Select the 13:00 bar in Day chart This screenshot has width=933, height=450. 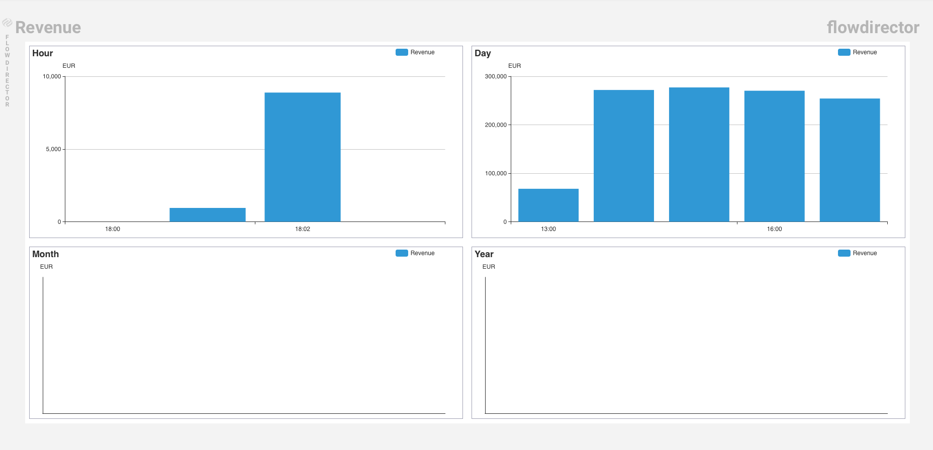coord(548,205)
